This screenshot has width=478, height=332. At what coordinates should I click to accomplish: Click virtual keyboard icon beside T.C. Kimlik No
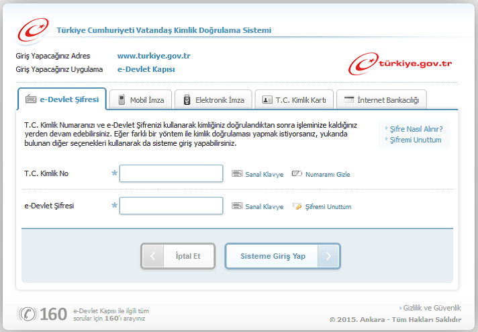pos(237,174)
